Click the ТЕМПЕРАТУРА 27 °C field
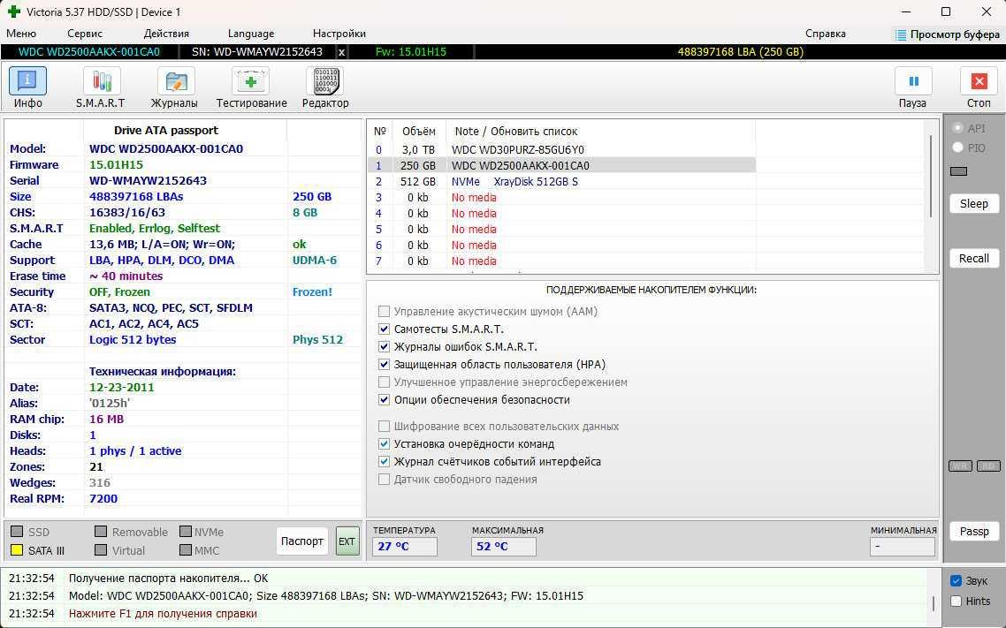1006x628 pixels. [404, 547]
